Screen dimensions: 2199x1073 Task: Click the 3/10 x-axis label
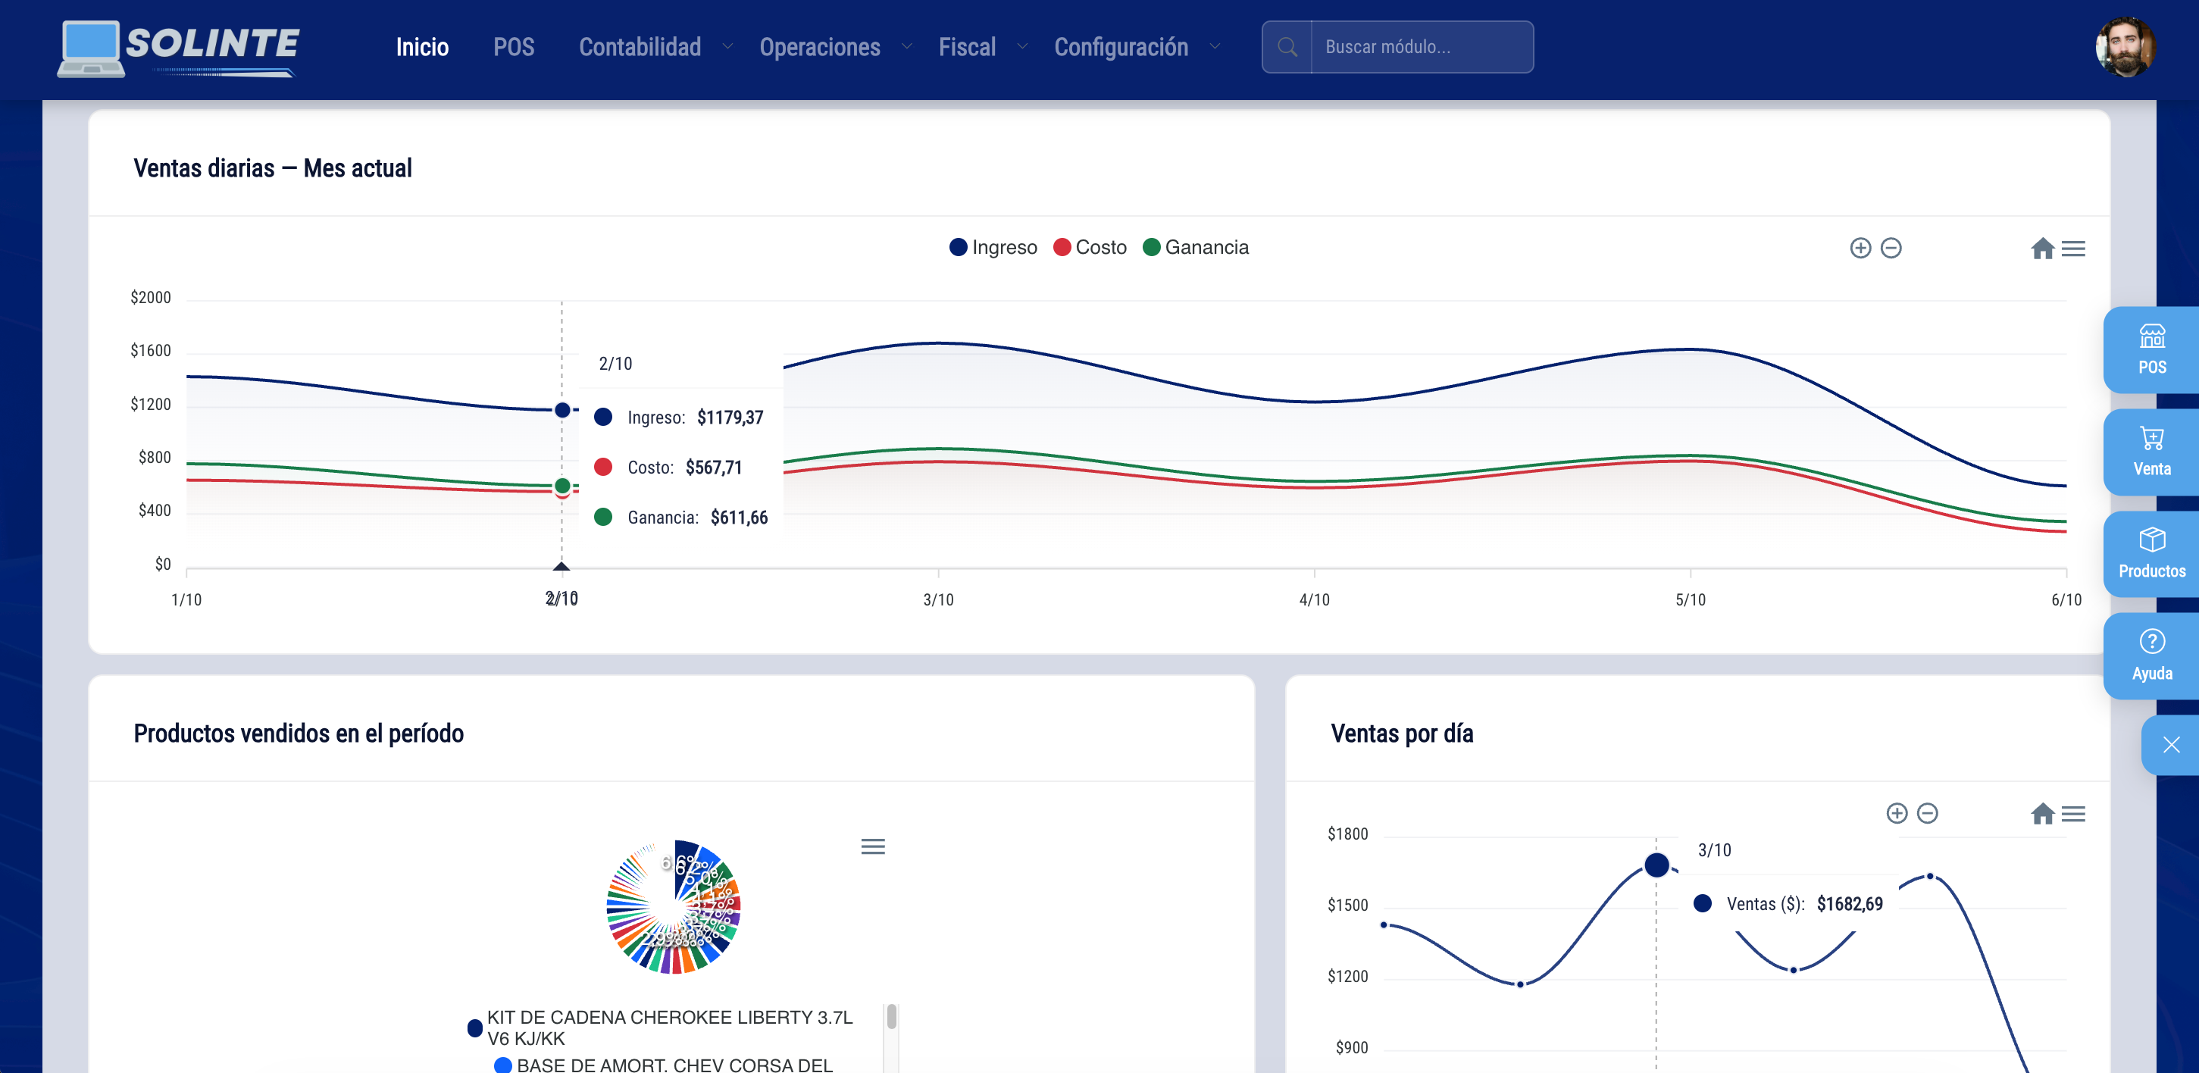pyautogui.click(x=938, y=600)
